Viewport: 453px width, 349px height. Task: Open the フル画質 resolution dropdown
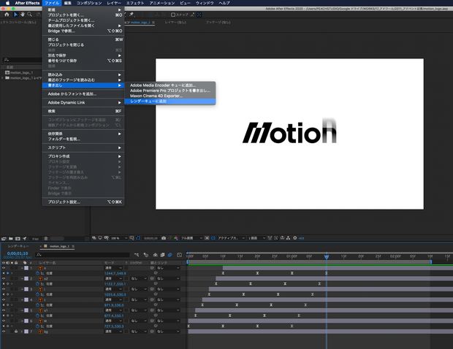coord(191,238)
